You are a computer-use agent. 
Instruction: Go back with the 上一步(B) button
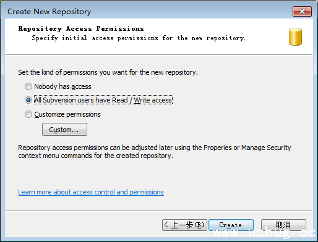pyautogui.click(x=184, y=225)
